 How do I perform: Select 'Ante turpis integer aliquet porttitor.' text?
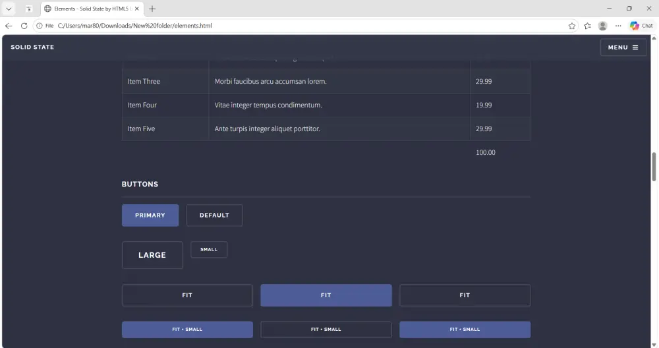[x=268, y=129]
